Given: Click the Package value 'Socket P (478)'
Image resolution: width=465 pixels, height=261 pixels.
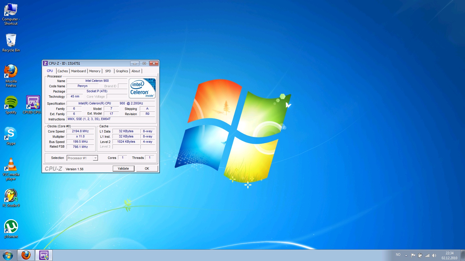Looking at the screenshot, I should pyautogui.click(x=97, y=91).
